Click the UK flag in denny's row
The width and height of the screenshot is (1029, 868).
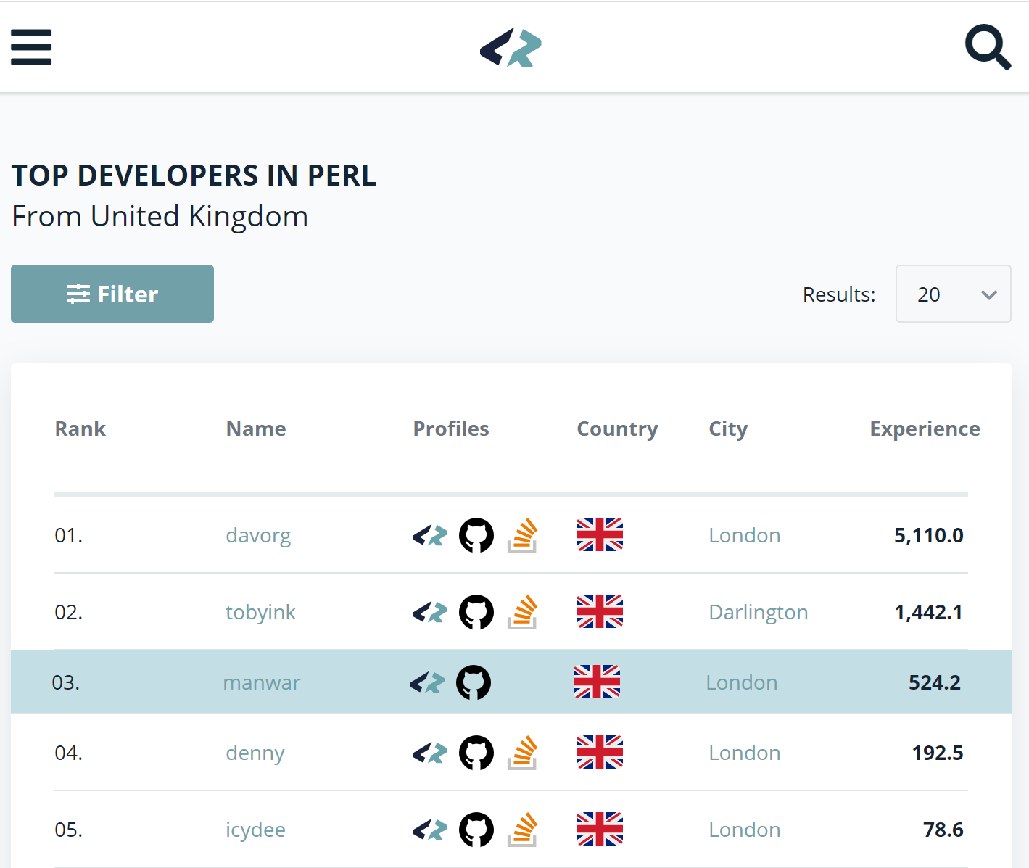[x=600, y=752]
